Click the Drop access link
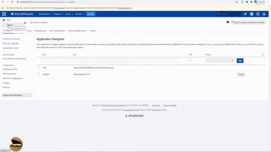The height and width of the screenshot is (152, 271). pyautogui.click(x=59, y=8)
